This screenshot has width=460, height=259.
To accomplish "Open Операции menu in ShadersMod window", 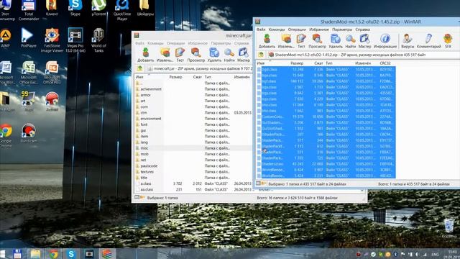I will 297,29.
